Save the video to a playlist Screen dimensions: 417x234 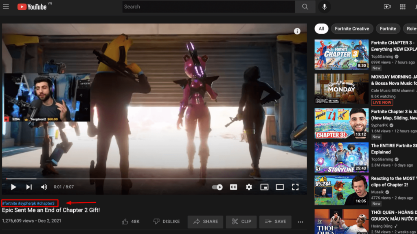276,221
